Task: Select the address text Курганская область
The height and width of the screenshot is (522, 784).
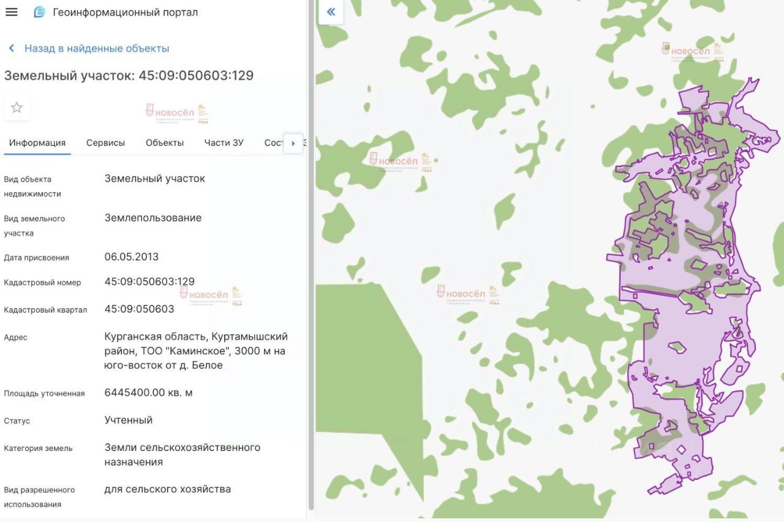Action: click(156, 337)
